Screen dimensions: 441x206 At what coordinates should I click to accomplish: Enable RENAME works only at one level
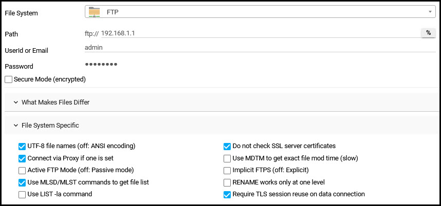[x=227, y=182]
